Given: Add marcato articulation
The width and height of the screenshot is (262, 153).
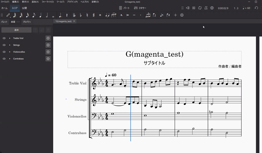Looking at the screenshot, I should (121, 15).
